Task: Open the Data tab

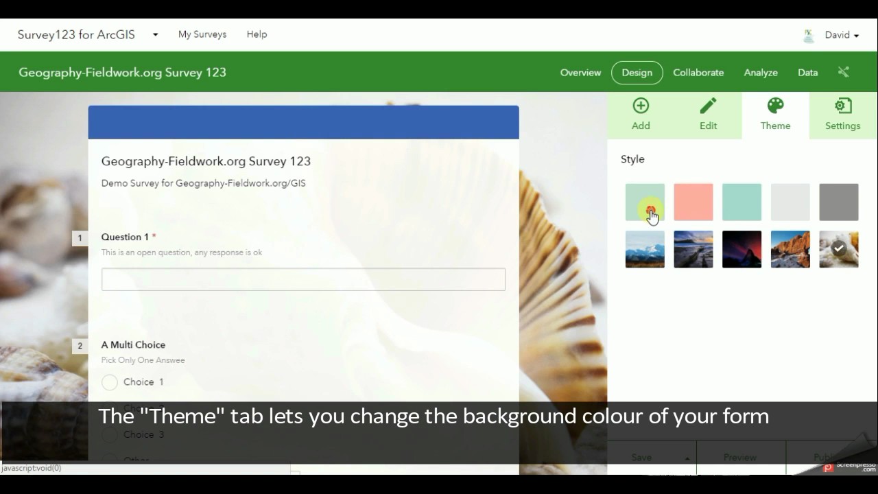Action: [807, 72]
